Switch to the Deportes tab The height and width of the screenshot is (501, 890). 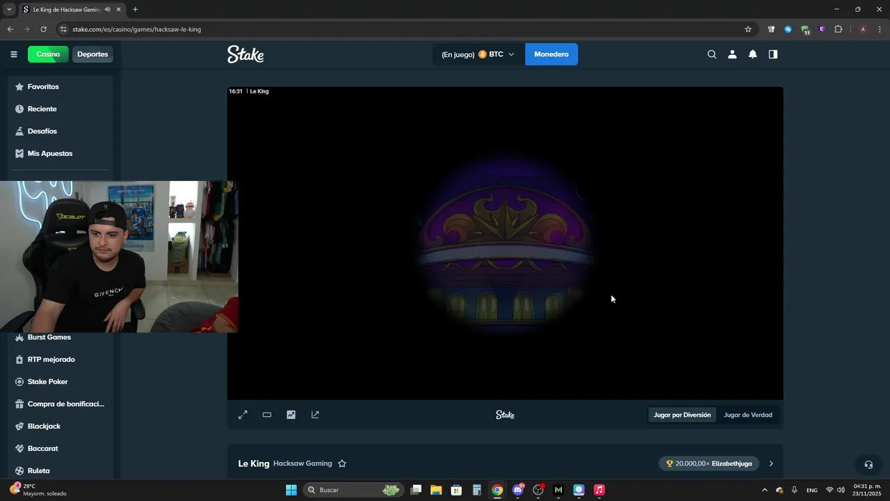click(92, 54)
